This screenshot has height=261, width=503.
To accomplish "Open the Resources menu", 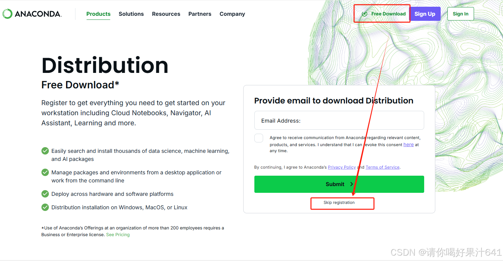I will click(166, 14).
